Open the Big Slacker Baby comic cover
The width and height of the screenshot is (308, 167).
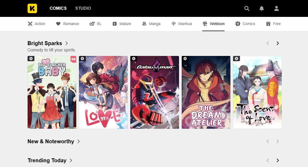coord(52,92)
